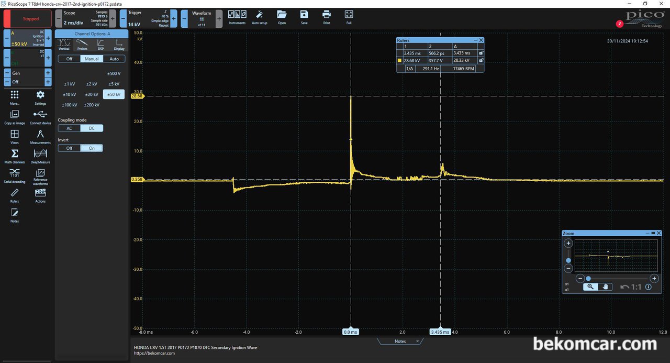Click the Zoom horizontal slider handle
The height and width of the screenshot is (363, 670).
588,278
